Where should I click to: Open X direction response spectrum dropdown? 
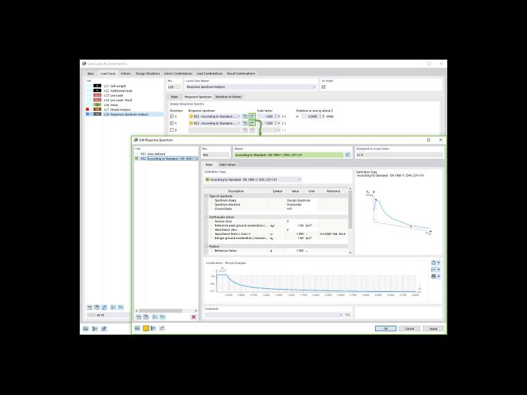click(239, 116)
